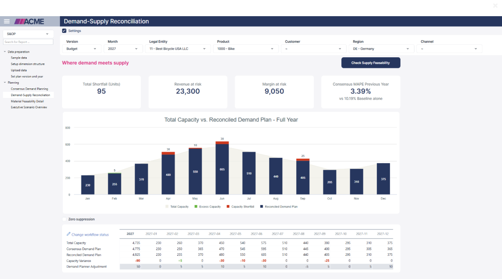The width and height of the screenshot is (502, 279).
Task: Open the Product dropdown showing 1000 - Bike
Action: click(x=245, y=49)
